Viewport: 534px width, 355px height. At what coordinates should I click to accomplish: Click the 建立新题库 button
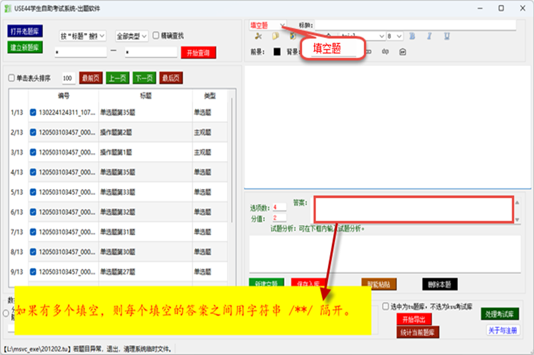25,47
